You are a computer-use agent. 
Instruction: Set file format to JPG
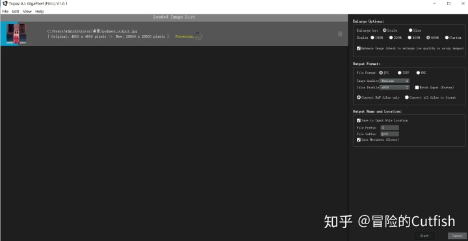tap(381, 73)
